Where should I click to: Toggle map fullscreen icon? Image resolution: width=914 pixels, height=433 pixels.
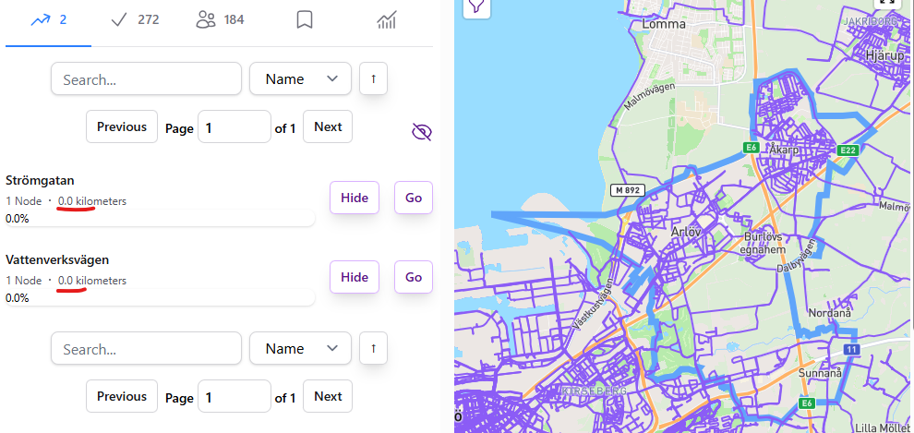(x=889, y=5)
